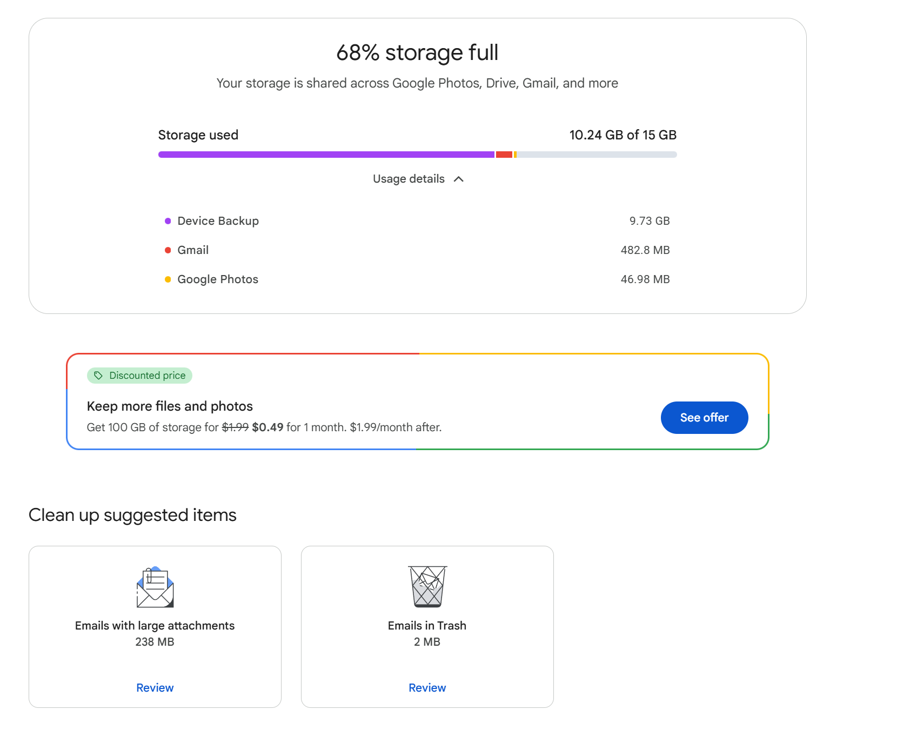Select the Device Backup usage row
Image resolution: width=910 pixels, height=743 pixels.
[x=417, y=221]
